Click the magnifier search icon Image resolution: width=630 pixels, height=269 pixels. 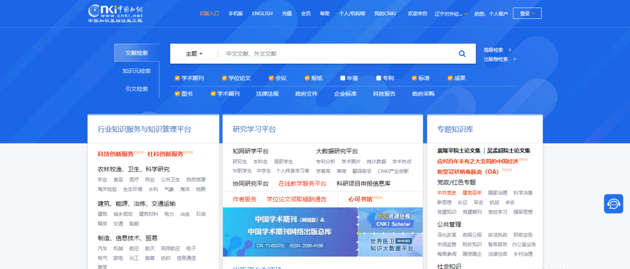[462, 54]
